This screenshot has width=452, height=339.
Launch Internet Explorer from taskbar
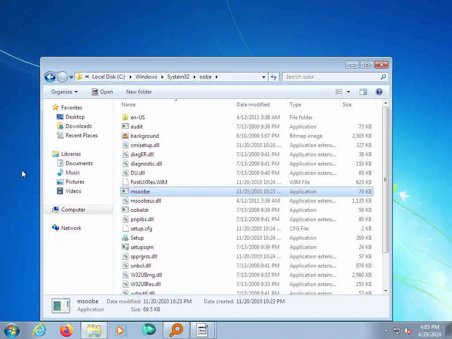pos(39,330)
